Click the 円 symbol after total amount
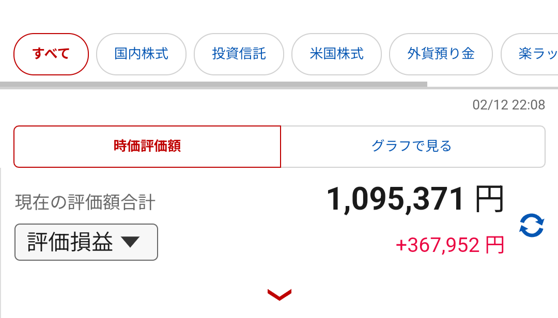The height and width of the screenshot is (318, 558). pyautogui.click(x=489, y=199)
